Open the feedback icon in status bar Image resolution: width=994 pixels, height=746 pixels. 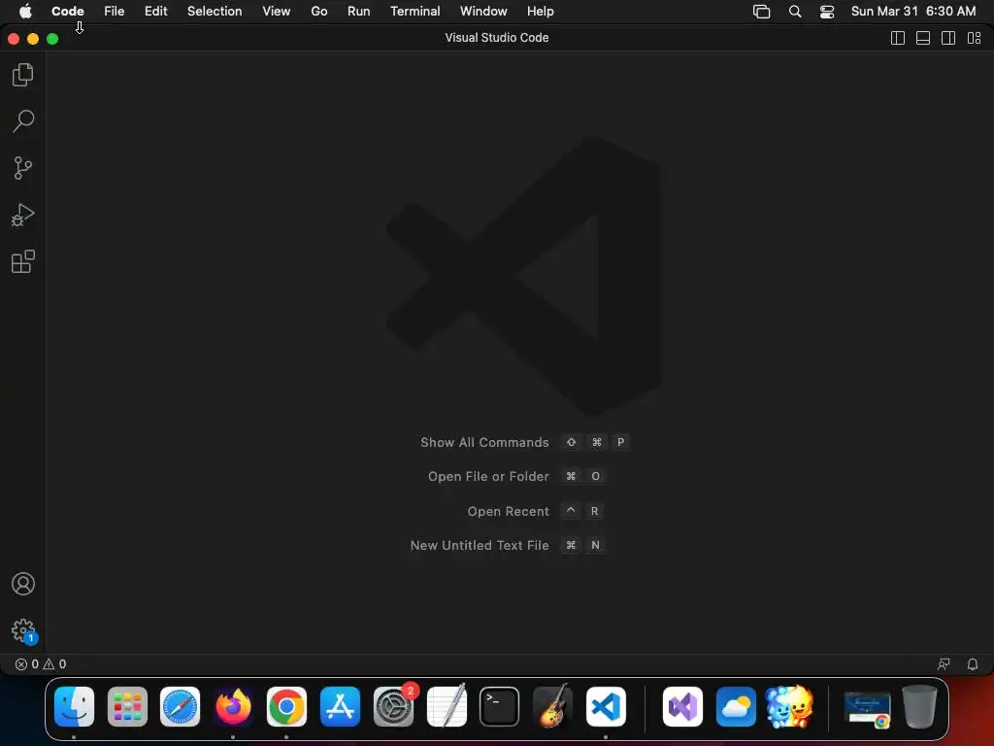[x=944, y=664]
